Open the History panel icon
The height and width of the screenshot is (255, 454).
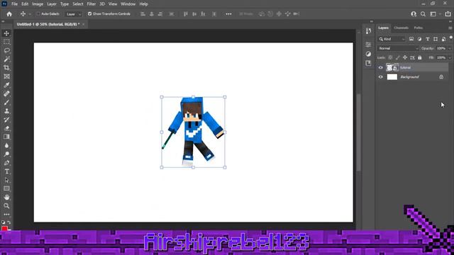[x=368, y=31]
